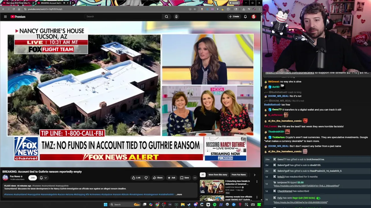The height and width of the screenshot is (208, 371).
Task: Open Task View on the taskbar
Action: point(145,205)
